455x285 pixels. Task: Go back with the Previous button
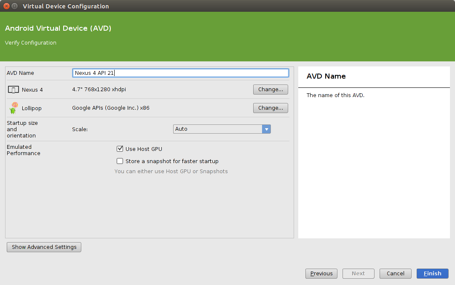coord(321,274)
